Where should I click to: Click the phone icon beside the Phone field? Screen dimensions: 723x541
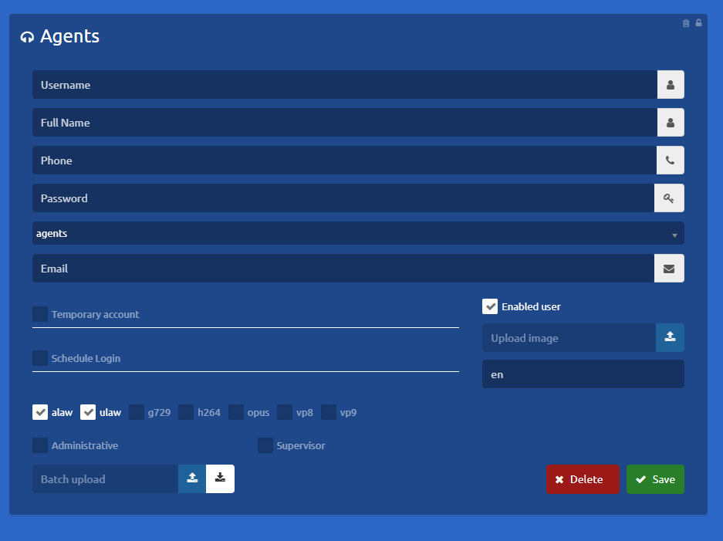pyautogui.click(x=670, y=161)
